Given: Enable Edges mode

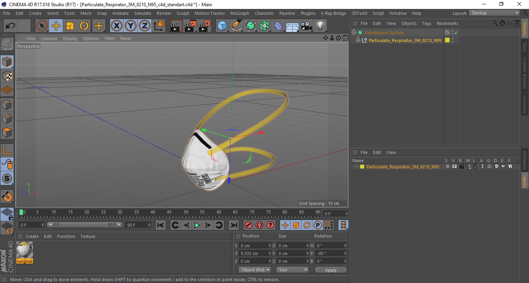Looking at the screenshot, I should 7,118.
